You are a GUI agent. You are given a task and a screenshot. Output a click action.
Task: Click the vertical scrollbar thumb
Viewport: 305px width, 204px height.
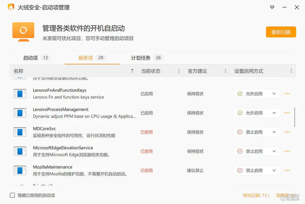(x=295, y=117)
